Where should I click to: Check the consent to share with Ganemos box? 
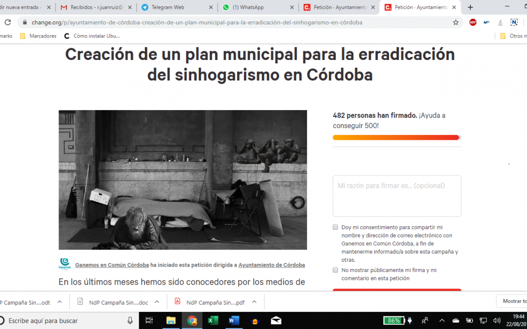335,227
